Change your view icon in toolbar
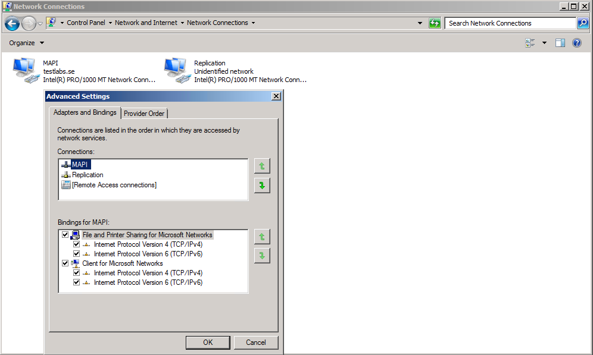This screenshot has width=593, height=355. [530, 43]
